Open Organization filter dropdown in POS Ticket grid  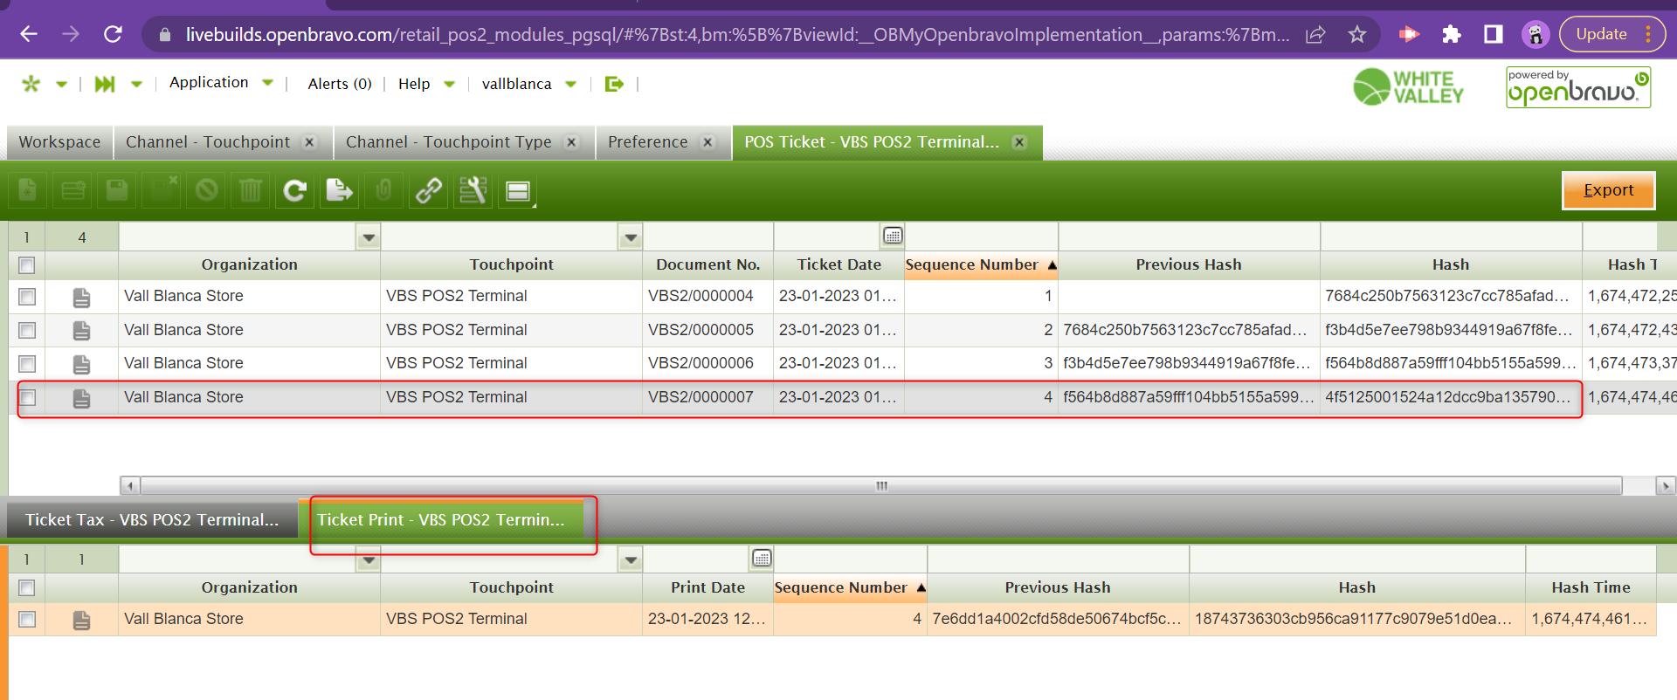369,237
